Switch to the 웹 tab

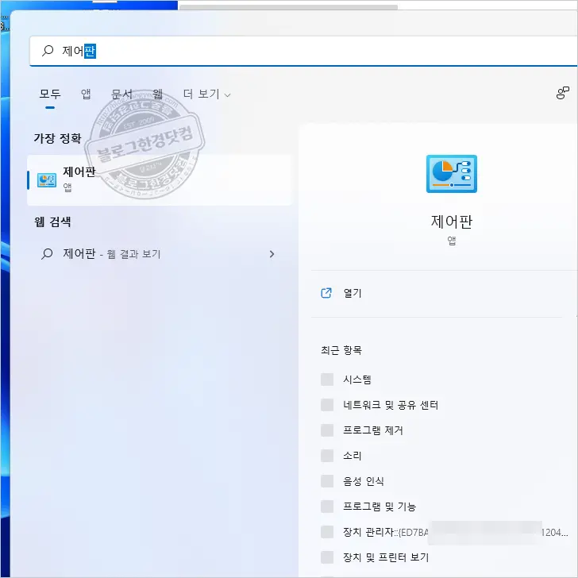[x=157, y=94]
